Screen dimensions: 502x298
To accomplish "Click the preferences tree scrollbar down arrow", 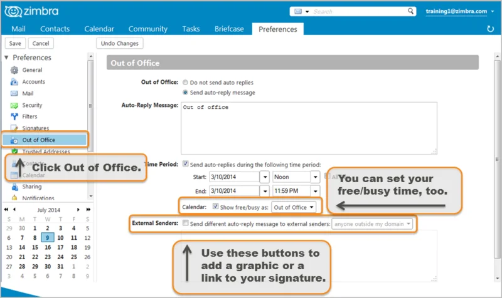I will (90, 196).
